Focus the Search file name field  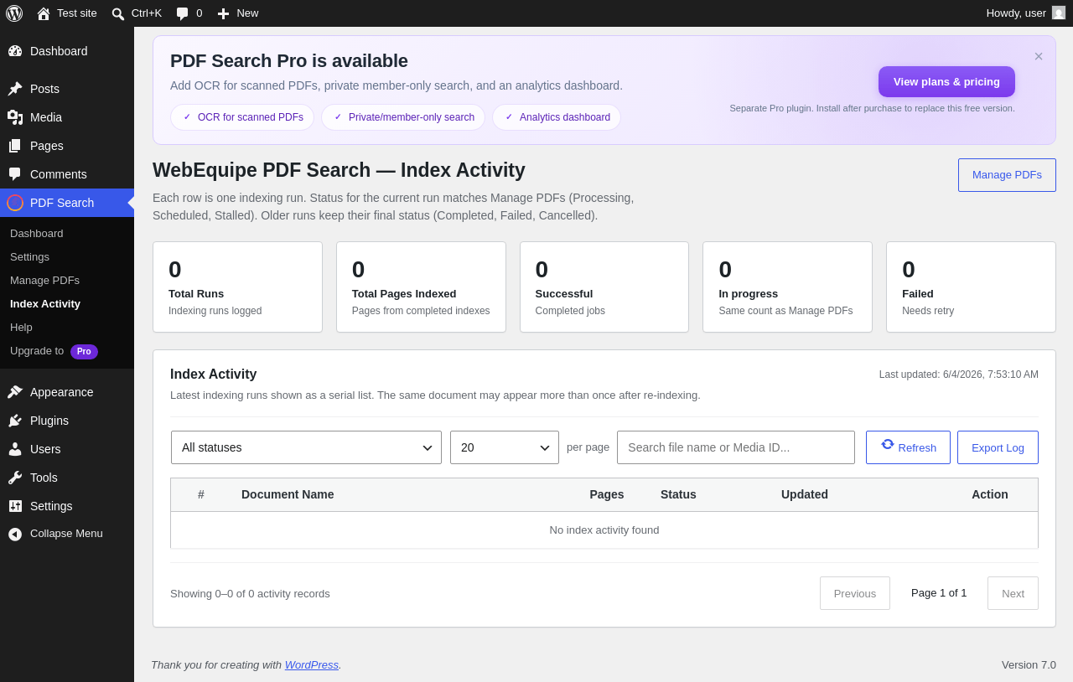click(x=736, y=447)
